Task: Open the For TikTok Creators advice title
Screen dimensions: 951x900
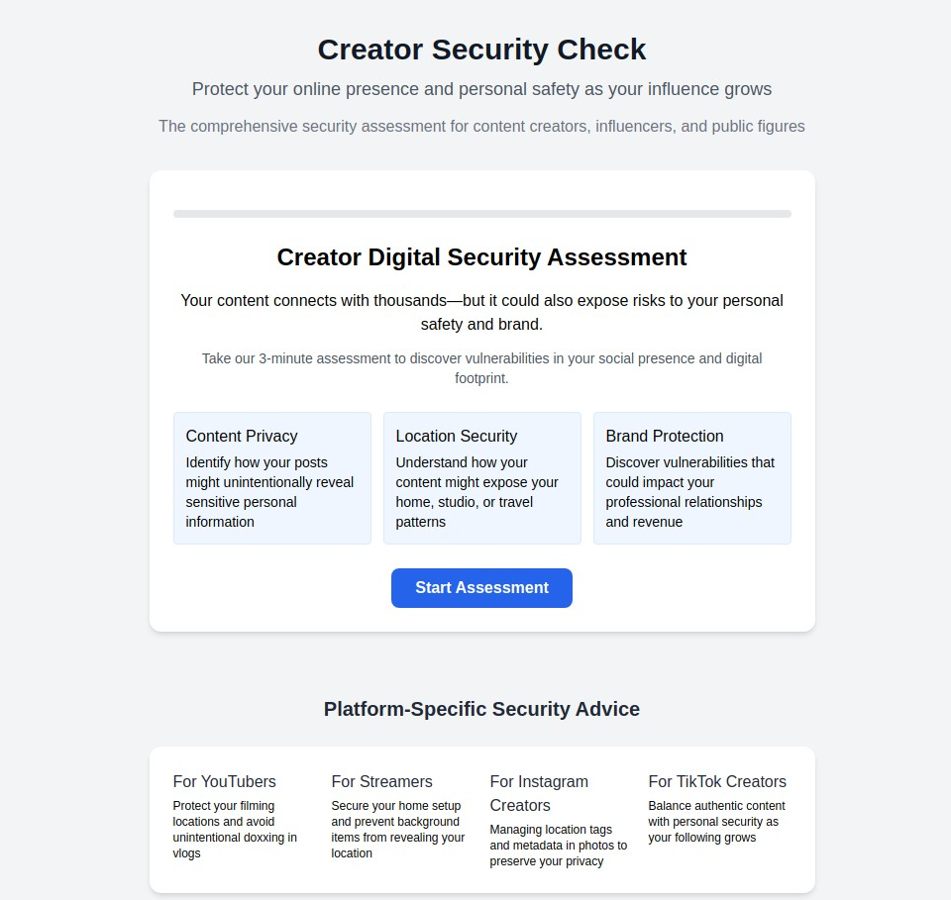Action: pos(717,781)
